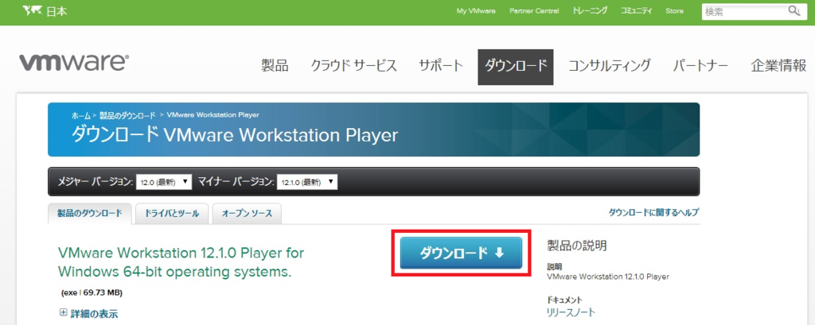
Task: Open the クラウド サービス menu
Action: click(x=354, y=66)
